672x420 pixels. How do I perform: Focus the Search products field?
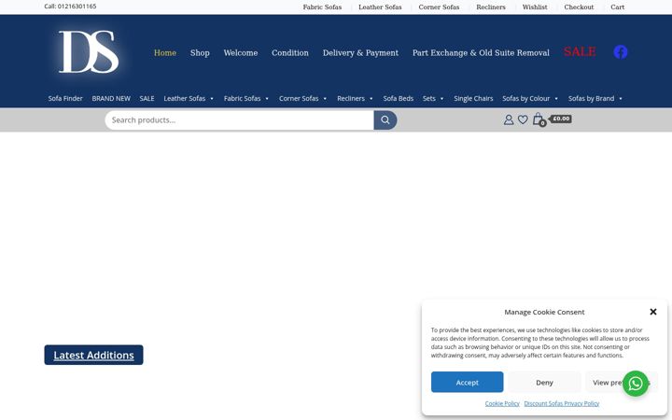[x=240, y=120]
